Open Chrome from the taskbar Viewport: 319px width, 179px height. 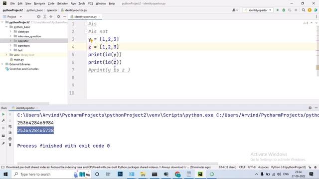[177, 174]
